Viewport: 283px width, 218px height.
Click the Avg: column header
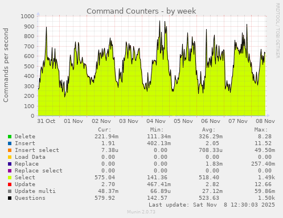click(x=209, y=130)
